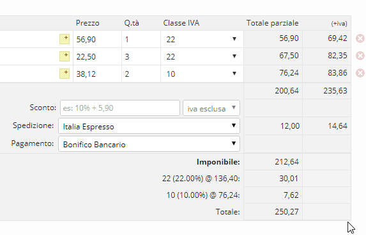Expand the Spedizione dropdown showing Italia Espresso

pos(149,126)
